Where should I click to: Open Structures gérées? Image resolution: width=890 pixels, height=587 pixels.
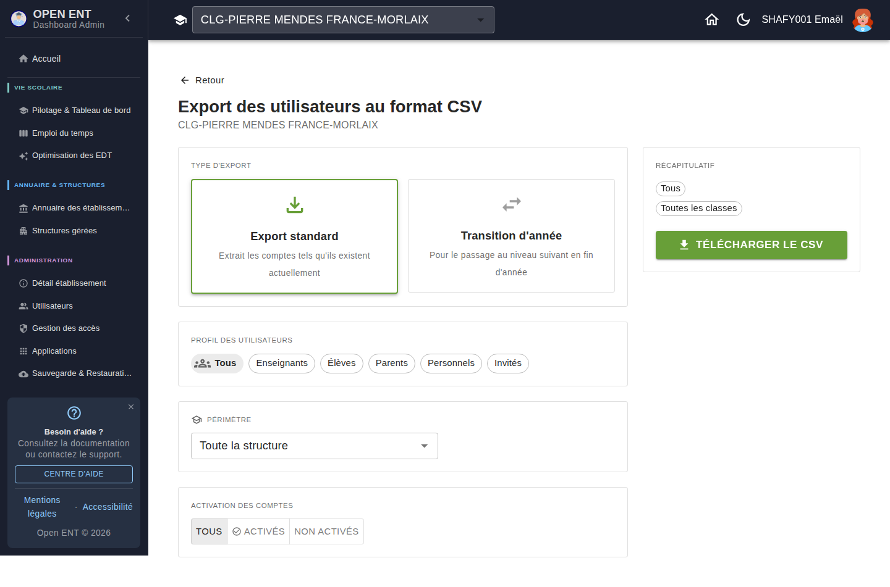pyautogui.click(x=74, y=231)
